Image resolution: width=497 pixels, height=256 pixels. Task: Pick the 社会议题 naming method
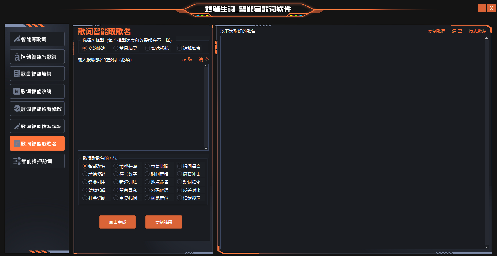tap(85, 198)
